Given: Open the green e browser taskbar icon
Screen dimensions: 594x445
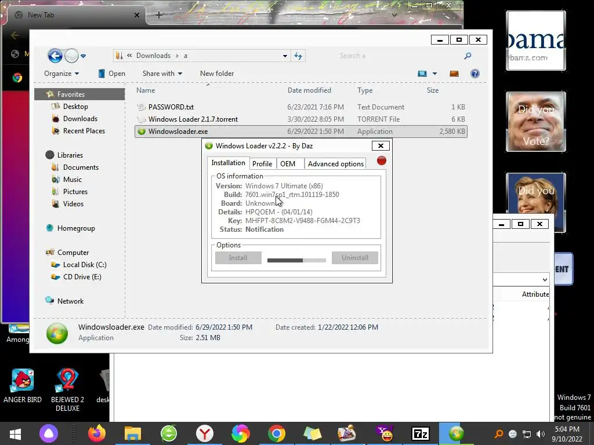Looking at the screenshot, I should (169, 433).
